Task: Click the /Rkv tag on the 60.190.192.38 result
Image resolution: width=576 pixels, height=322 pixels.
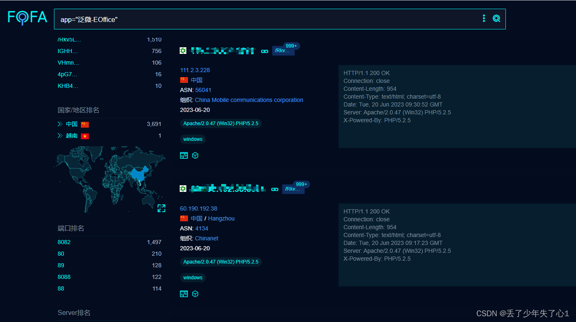Action: click(293, 189)
